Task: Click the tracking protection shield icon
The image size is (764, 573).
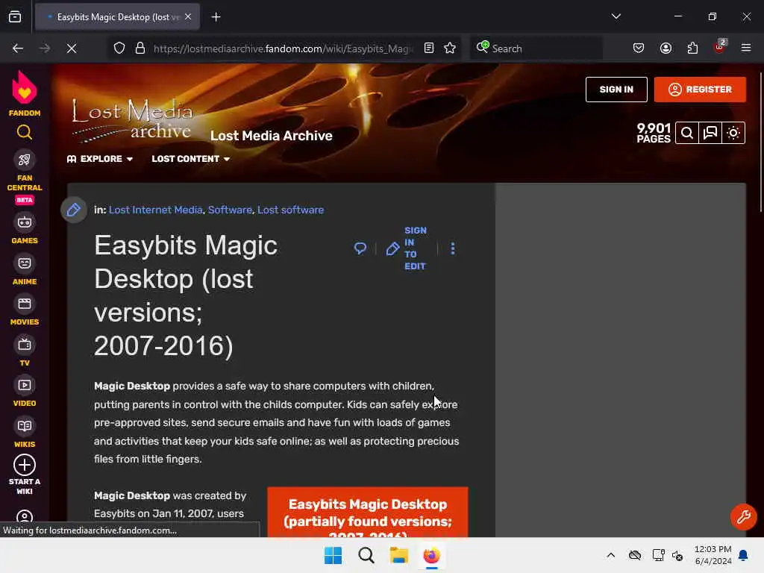Action: (x=119, y=48)
